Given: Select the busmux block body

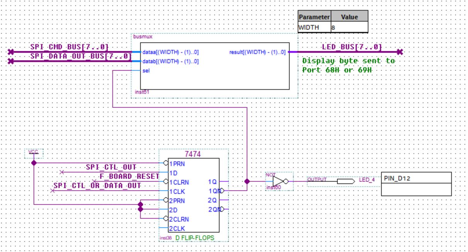Looking at the screenshot, I should 215,66.
